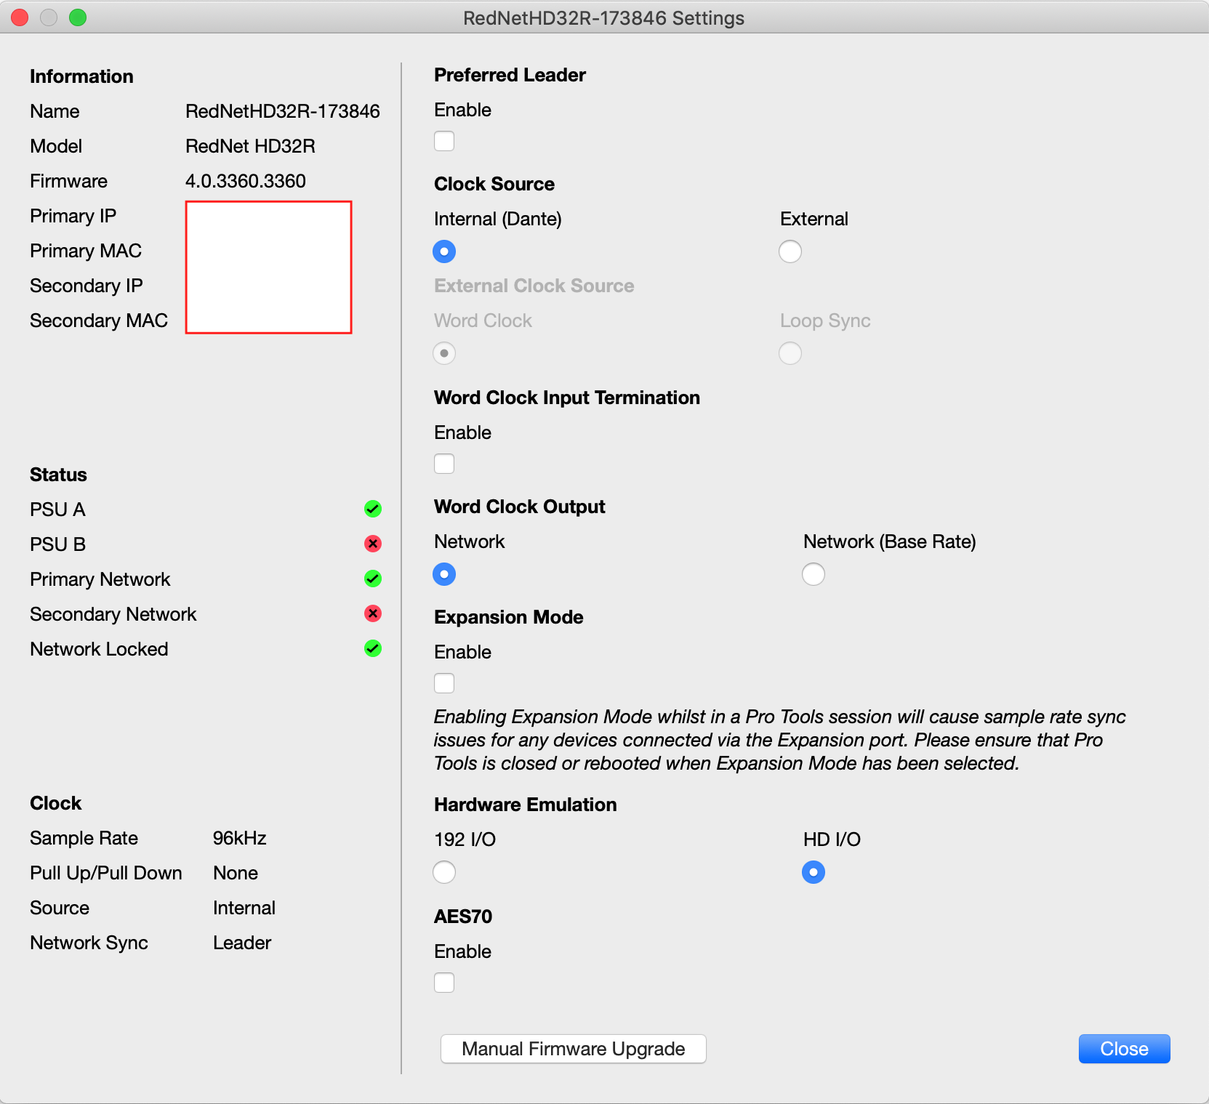Click the PSU A green status icon
This screenshot has width=1209, height=1104.
coord(373,509)
